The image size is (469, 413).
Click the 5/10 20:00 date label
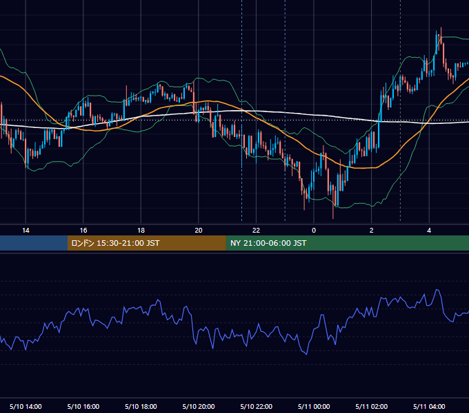pyautogui.click(x=199, y=406)
